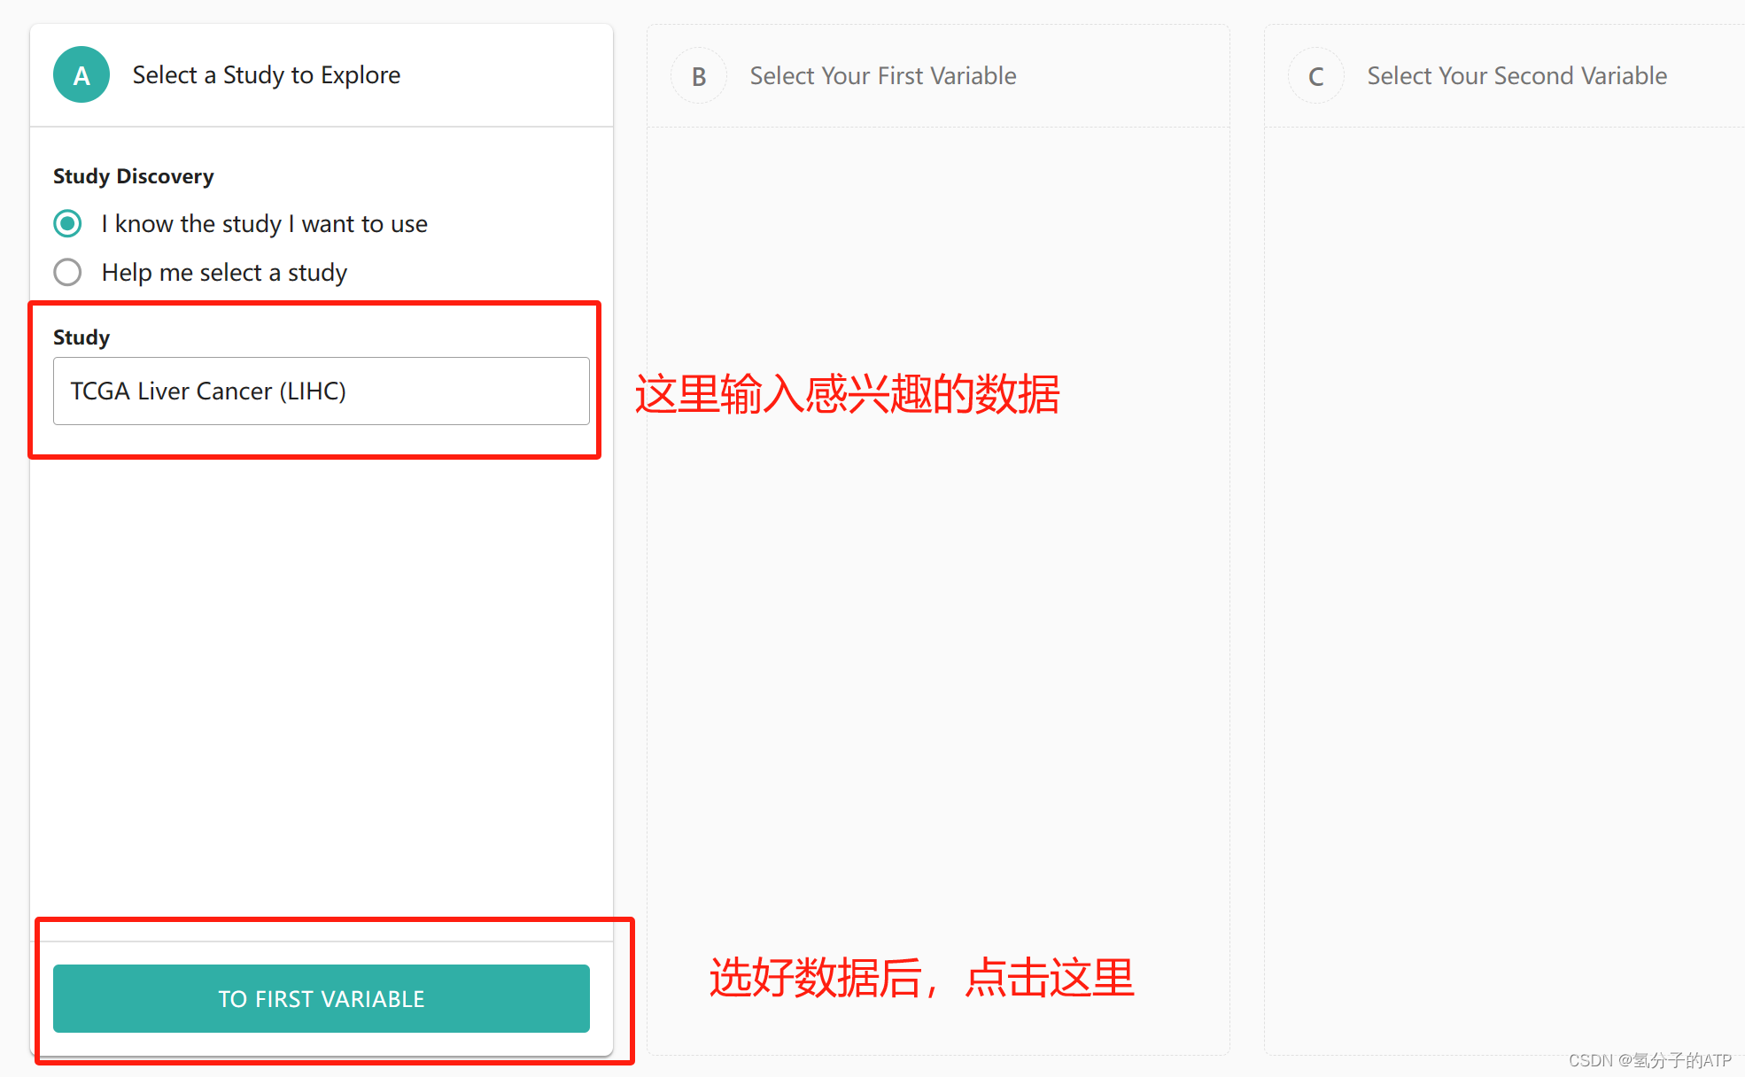Viewport: 1745px width, 1077px height.
Task: Select 'Help me select a study' radio
Action: (67, 272)
